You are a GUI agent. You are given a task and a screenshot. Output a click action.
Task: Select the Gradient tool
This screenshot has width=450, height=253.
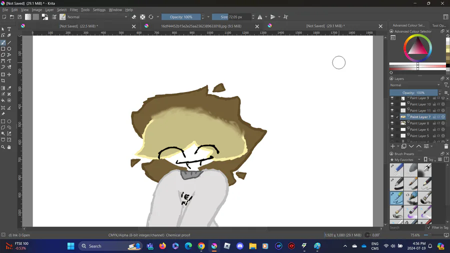point(3,88)
